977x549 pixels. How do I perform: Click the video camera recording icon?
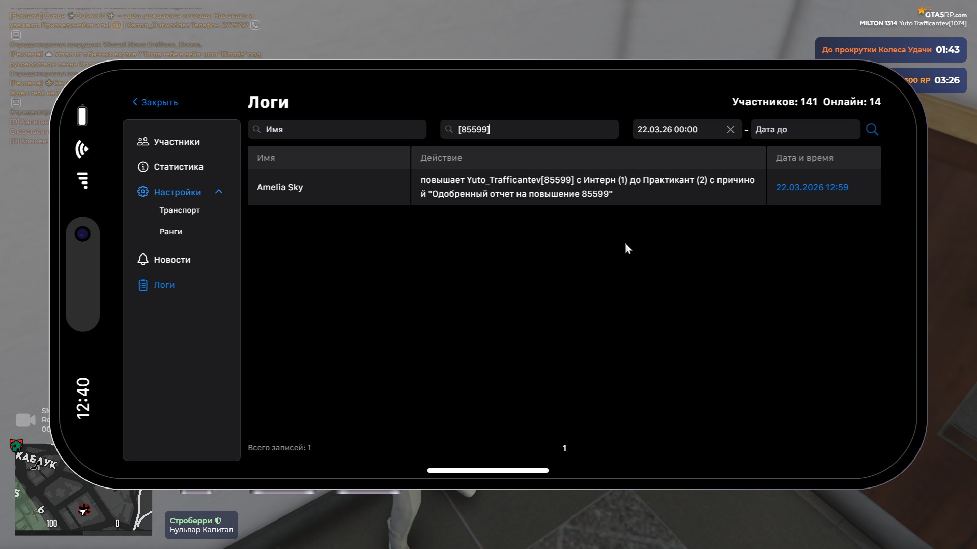[x=25, y=420]
